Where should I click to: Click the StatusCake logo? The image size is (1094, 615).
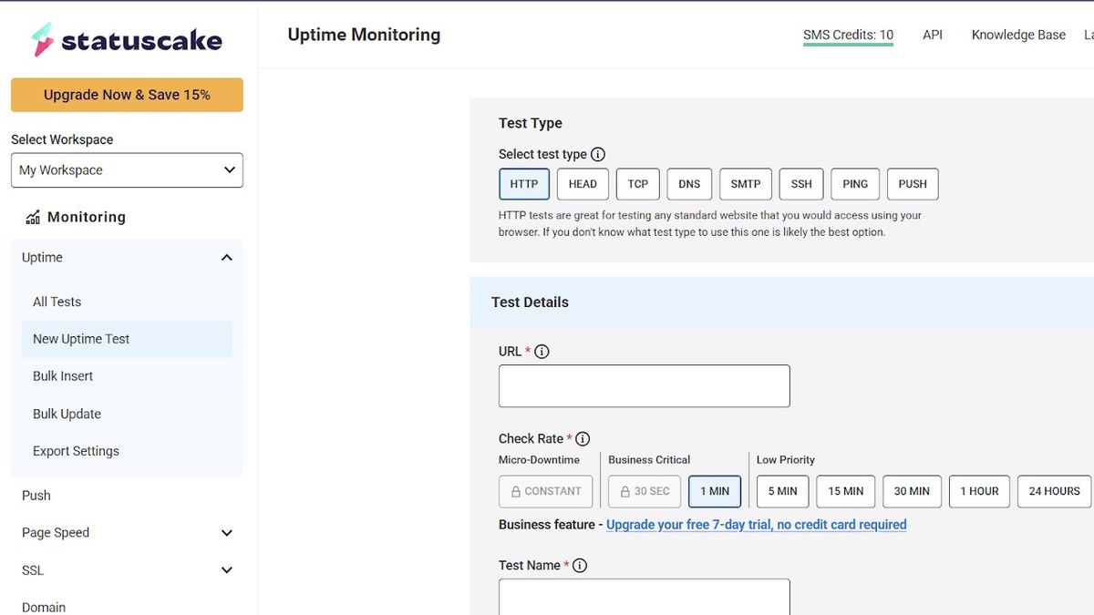(127, 38)
